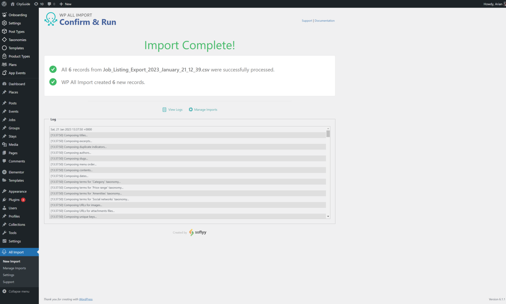Open Plugins using the plug icon
Viewport: 506px width, 304px height.
tap(4, 200)
